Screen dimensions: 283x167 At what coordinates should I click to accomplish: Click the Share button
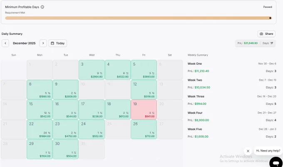pos(266,34)
